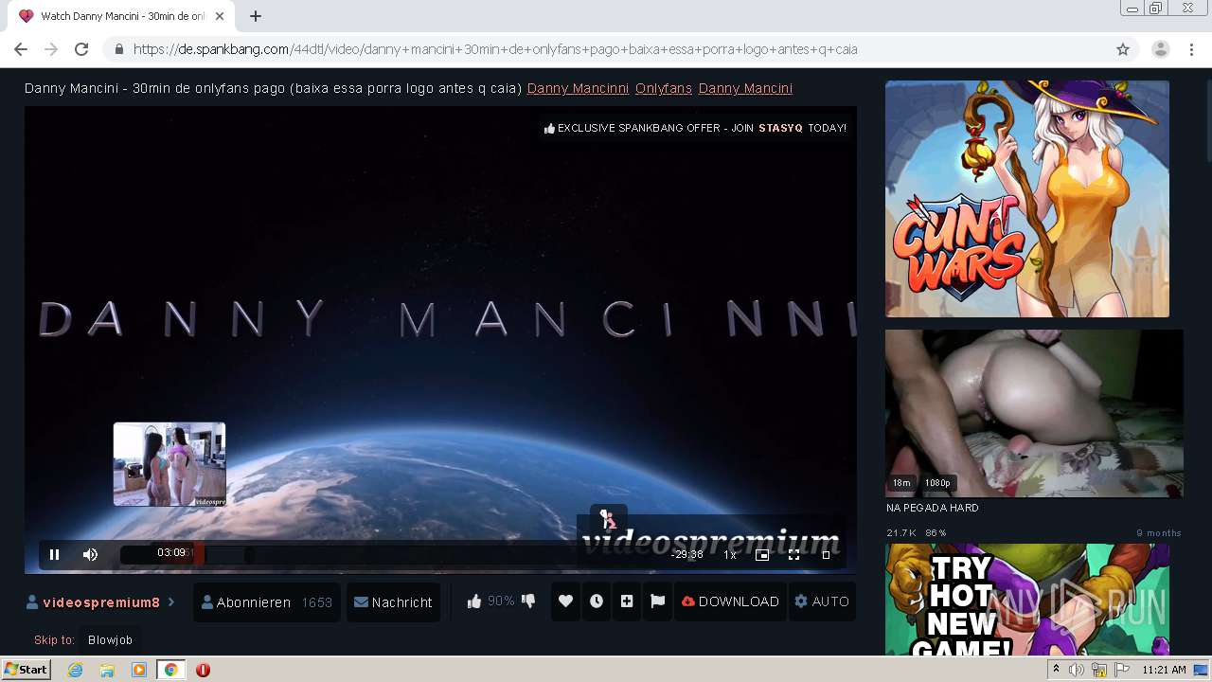This screenshot has width=1212, height=682.
Task: Report the video with flag icon
Action: pyautogui.click(x=658, y=601)
